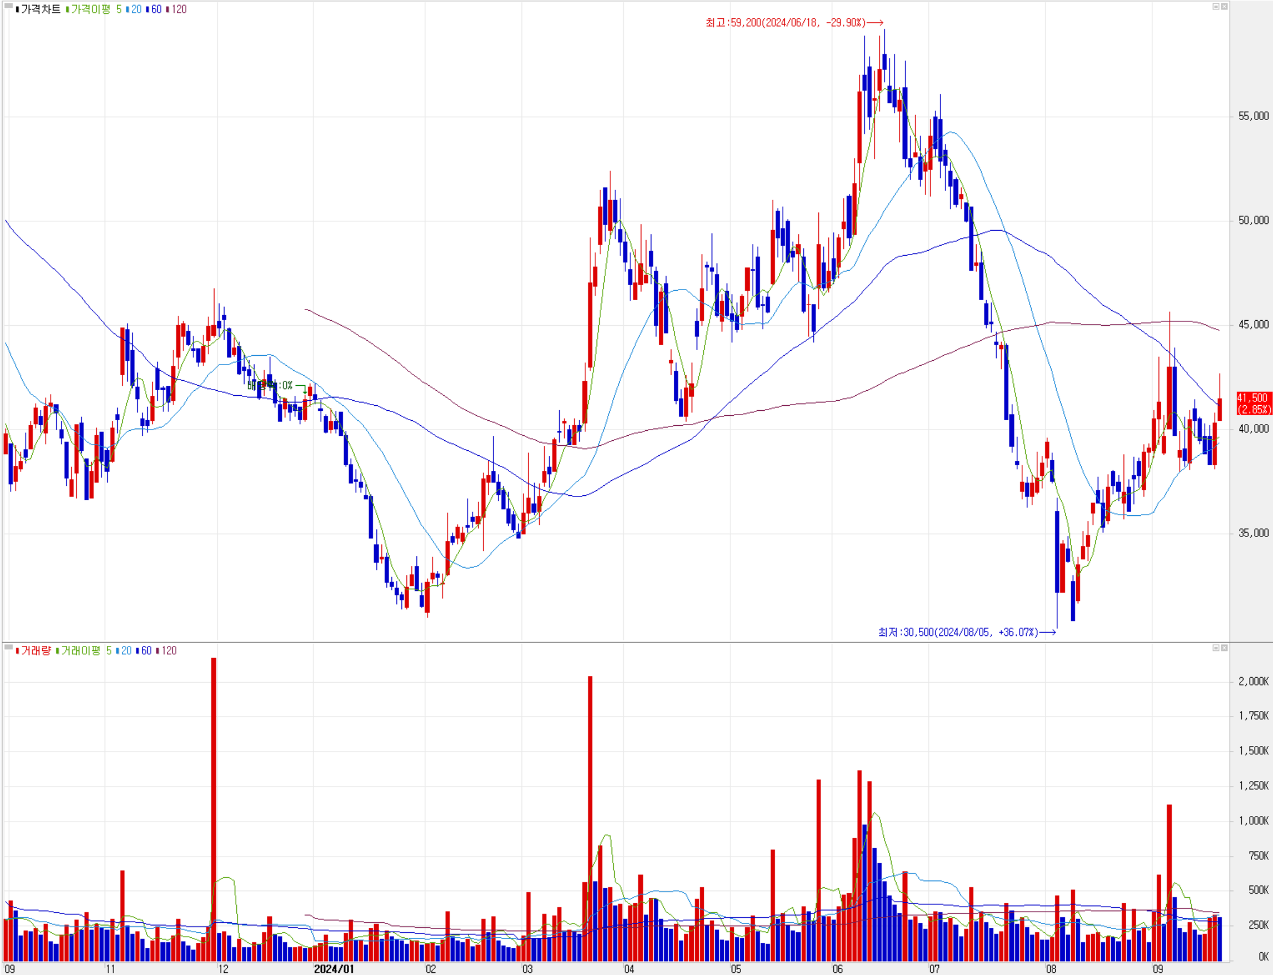Click the 가격이평 moving average label

pyautogui.click(x=90, y=9)
